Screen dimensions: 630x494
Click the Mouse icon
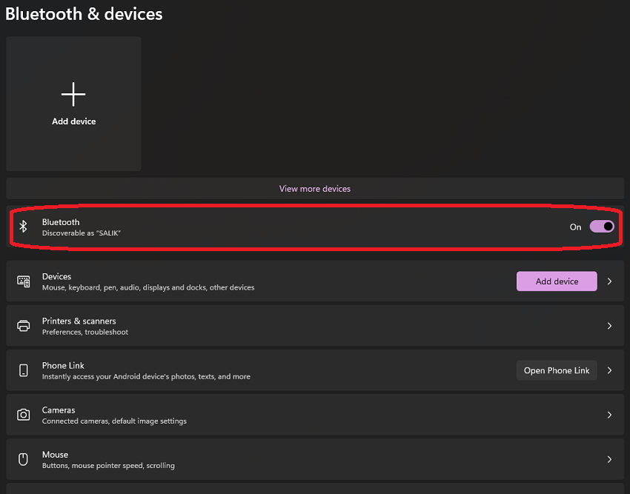(23, 459)
